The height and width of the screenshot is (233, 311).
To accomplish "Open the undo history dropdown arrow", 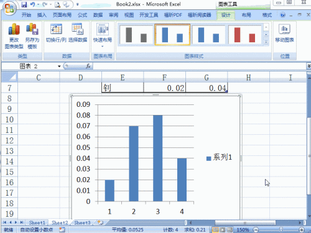I will point(38,4).
